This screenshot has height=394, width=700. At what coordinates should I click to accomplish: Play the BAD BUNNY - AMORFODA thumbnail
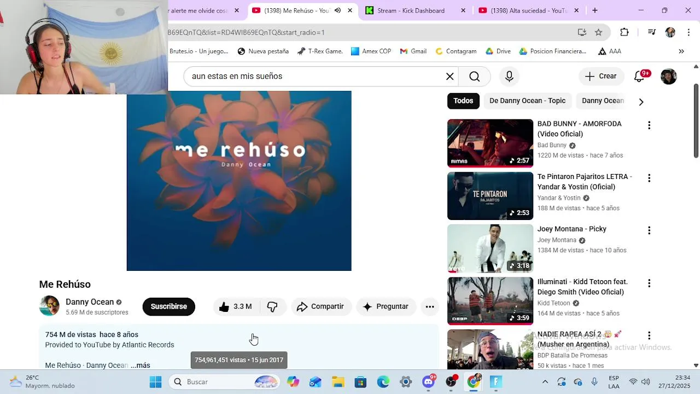point(490,143)
